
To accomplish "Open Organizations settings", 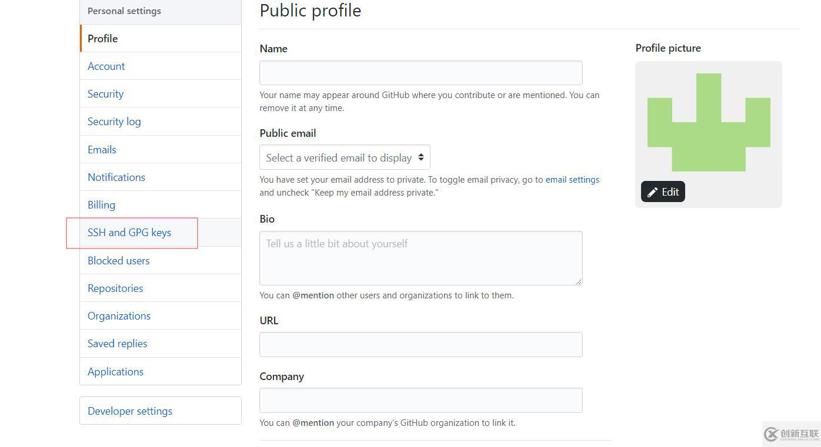I will pos(161,315).
